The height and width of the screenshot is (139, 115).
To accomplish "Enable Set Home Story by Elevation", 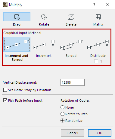I will click(5, 90).
